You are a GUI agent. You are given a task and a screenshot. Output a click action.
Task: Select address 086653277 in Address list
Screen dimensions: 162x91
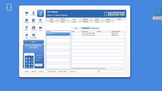pos(58,34)
